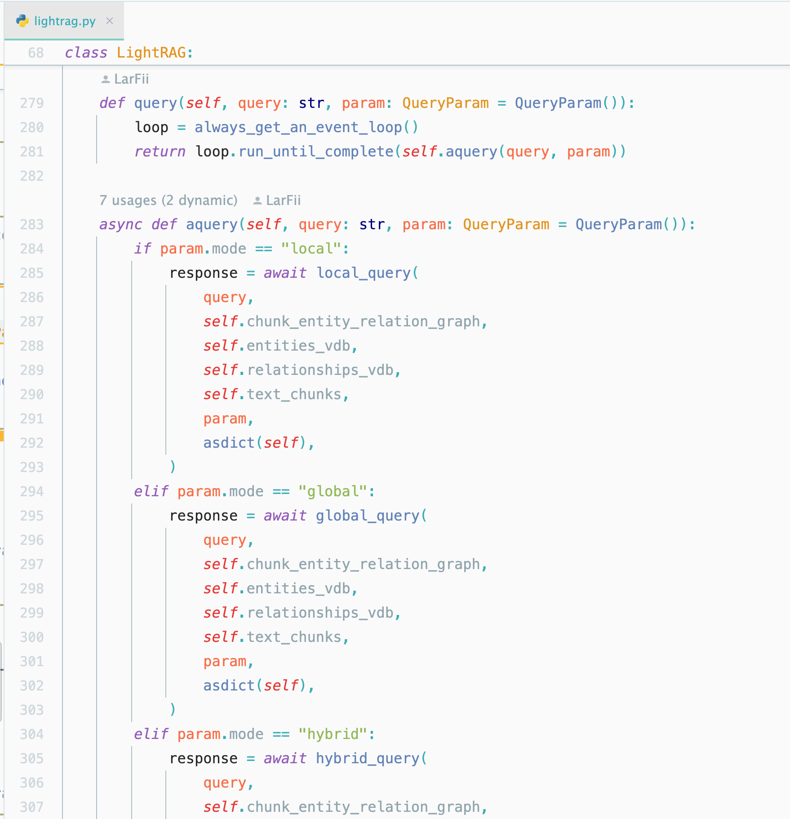The height and width of the screenshot is (819, 790).
Task: Click run_until_complete on line 281
Action: 316,151
